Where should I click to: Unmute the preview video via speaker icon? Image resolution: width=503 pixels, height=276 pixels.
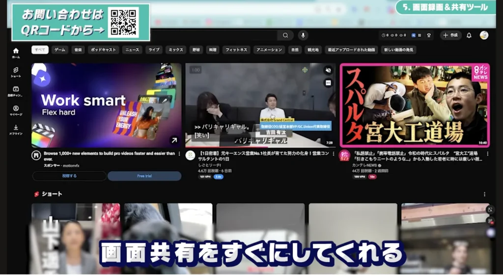(328, 70)
